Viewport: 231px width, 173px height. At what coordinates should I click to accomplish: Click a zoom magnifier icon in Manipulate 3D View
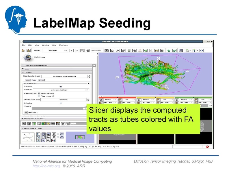tap(54, 134)
